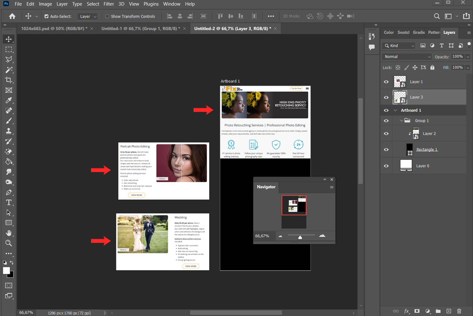Select the History Brush tool
The width and height of the screenshot is (473, 316).
(9, 141)
